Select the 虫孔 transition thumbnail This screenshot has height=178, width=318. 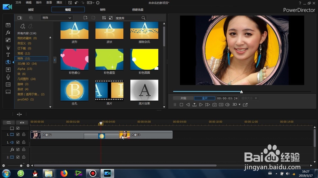tap(74, 90)
